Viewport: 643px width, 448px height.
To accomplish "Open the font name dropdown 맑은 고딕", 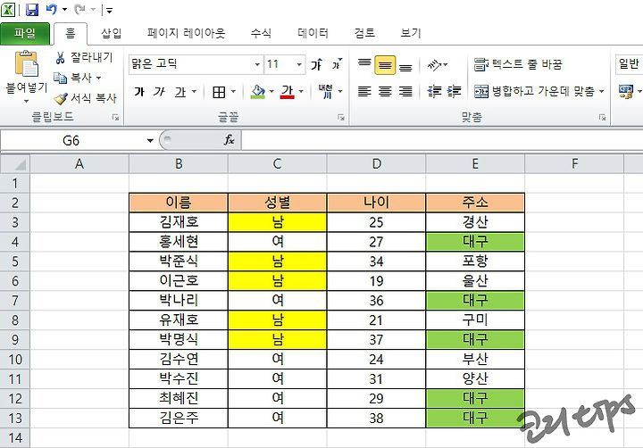I will tap(257, 64).
